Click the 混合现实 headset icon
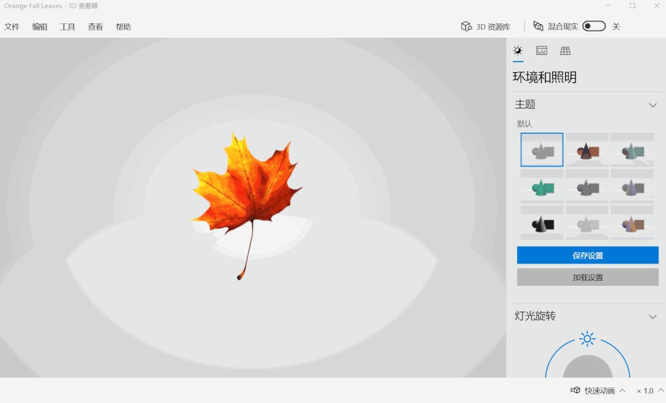 538,27
